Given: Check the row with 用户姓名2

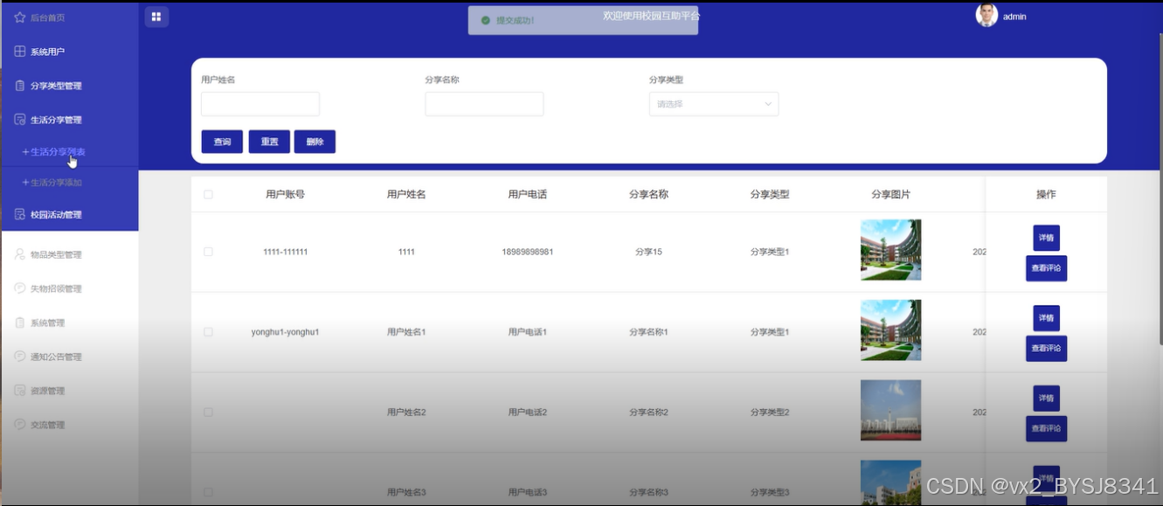Looking at the screenshot, I should tap(208, 412).
